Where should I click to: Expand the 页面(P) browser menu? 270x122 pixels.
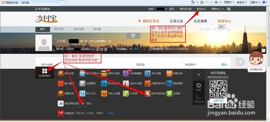pyautogui.click(x=229, y=2)
